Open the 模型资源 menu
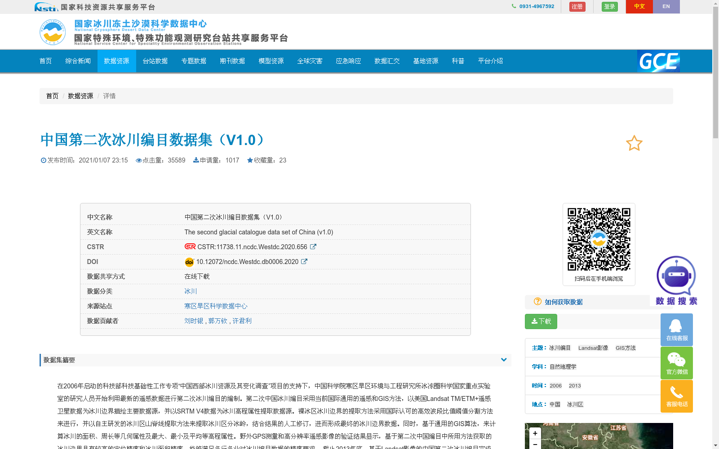719x449 pixels. pyautogui.click(x=271, y=61)
